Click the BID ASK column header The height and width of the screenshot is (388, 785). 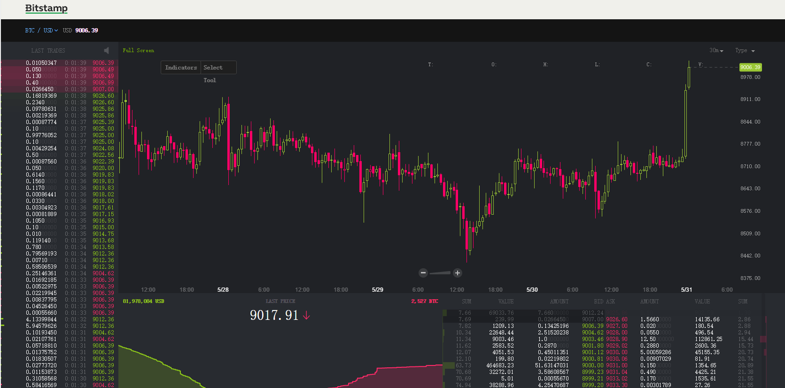tap(605, 302)
